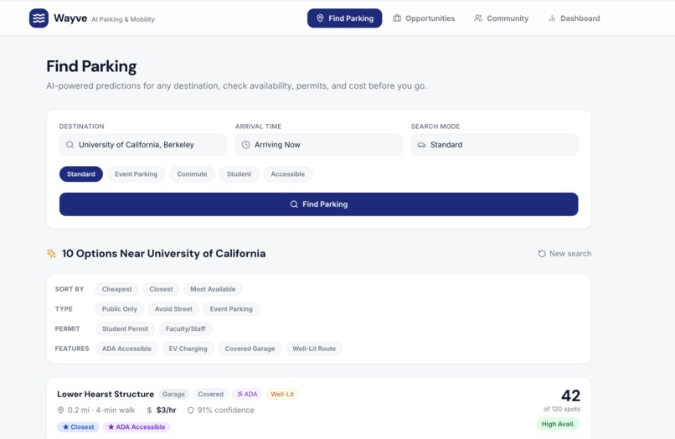
Task: Toggle the Covered Garage feature filter
Action: click(x=250, y=349)
